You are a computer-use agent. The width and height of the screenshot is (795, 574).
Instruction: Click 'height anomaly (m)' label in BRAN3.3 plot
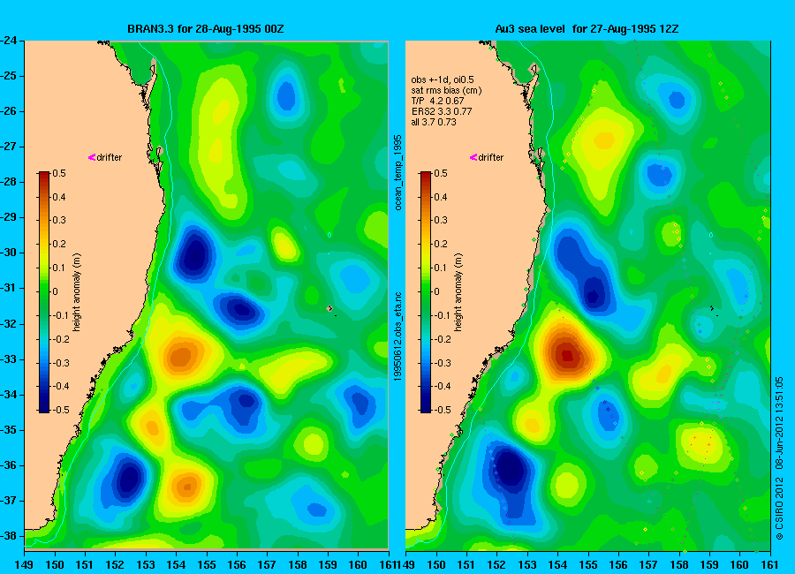(x=77, y=292)
